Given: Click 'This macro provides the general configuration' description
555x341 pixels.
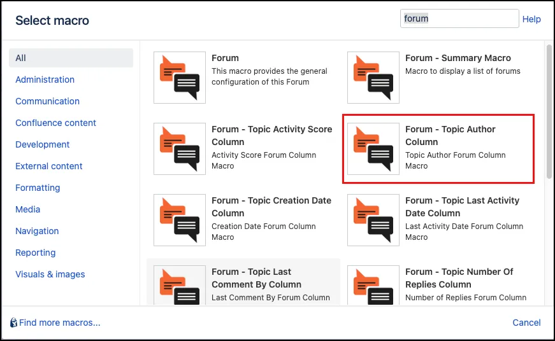Looking at the screenshot, I should point(270,76).
